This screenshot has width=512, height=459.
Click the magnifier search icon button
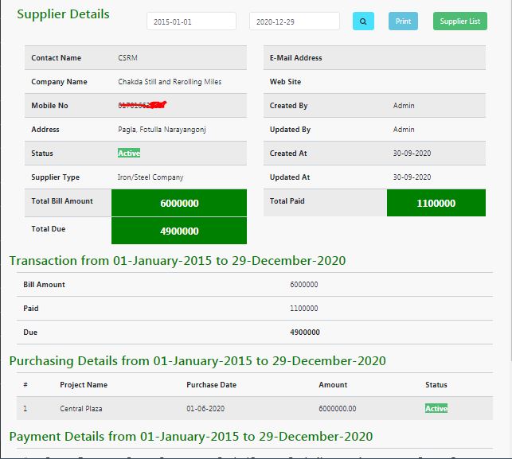(363, 21)
